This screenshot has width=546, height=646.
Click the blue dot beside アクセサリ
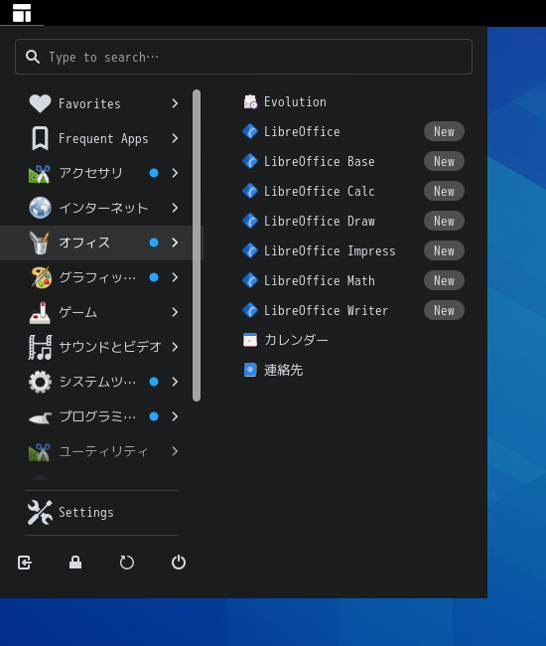click(154, 173)
